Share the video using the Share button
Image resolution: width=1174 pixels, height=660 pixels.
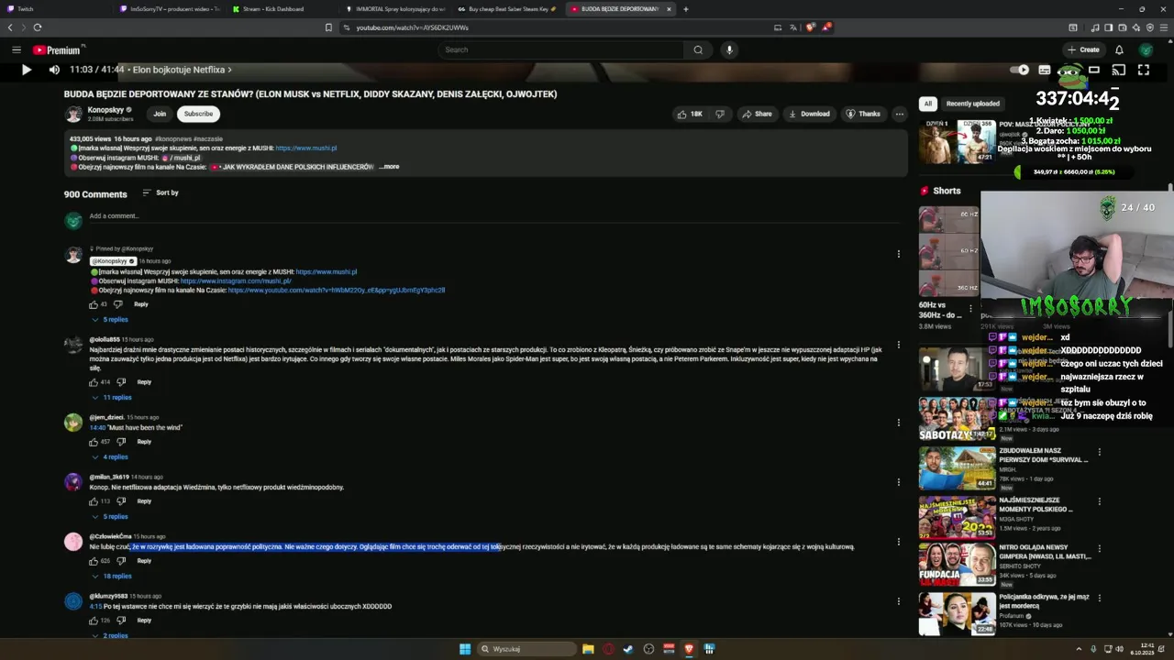tap(758, 114)
